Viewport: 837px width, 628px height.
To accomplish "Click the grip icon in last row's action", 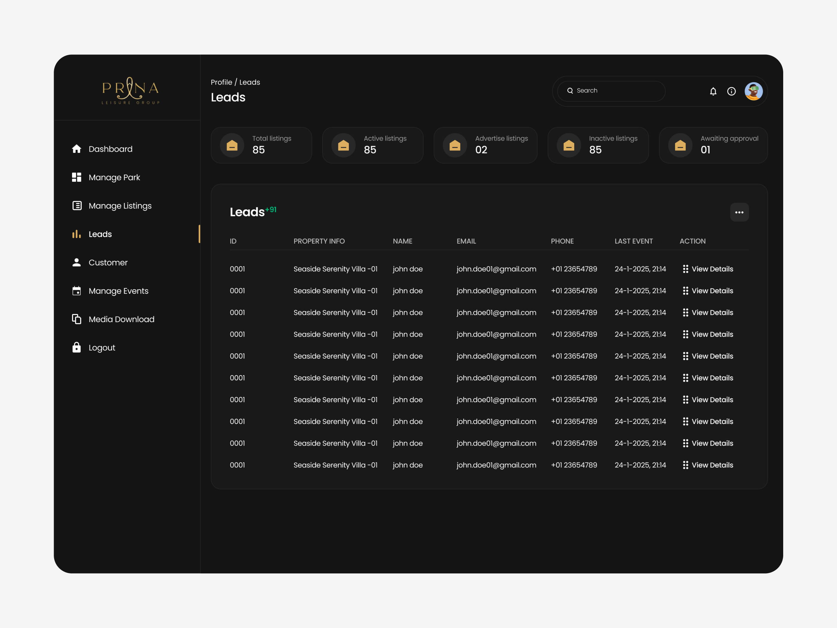I will coord(686,465).
